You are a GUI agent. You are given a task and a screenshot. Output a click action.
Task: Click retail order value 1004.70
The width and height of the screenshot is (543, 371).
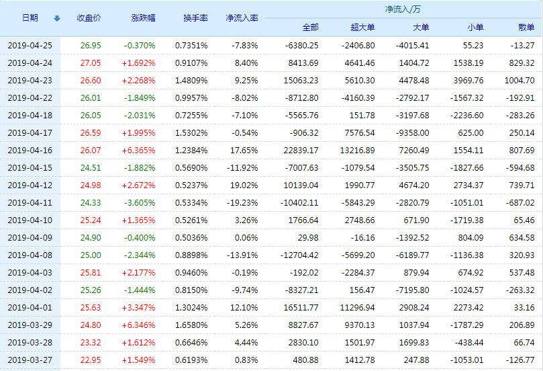[x=520, y=81]
